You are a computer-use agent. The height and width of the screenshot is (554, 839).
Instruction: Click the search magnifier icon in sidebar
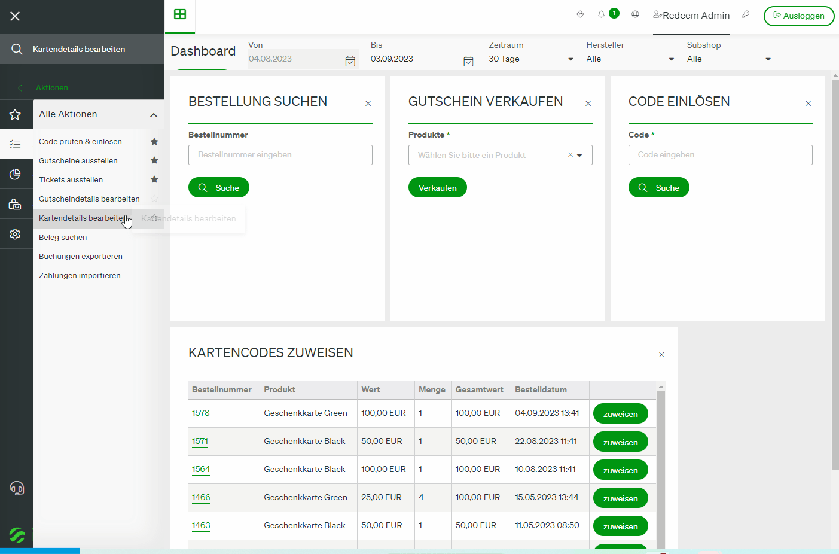pos(17,49)
